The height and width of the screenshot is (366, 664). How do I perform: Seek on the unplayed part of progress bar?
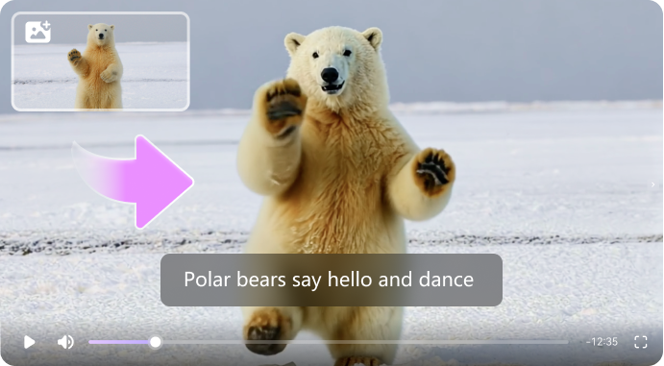pyautogui.click(x=364, y=342)
